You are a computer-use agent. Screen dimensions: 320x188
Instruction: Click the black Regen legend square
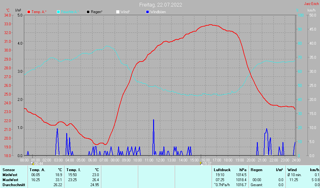click(x=88, y=12)
